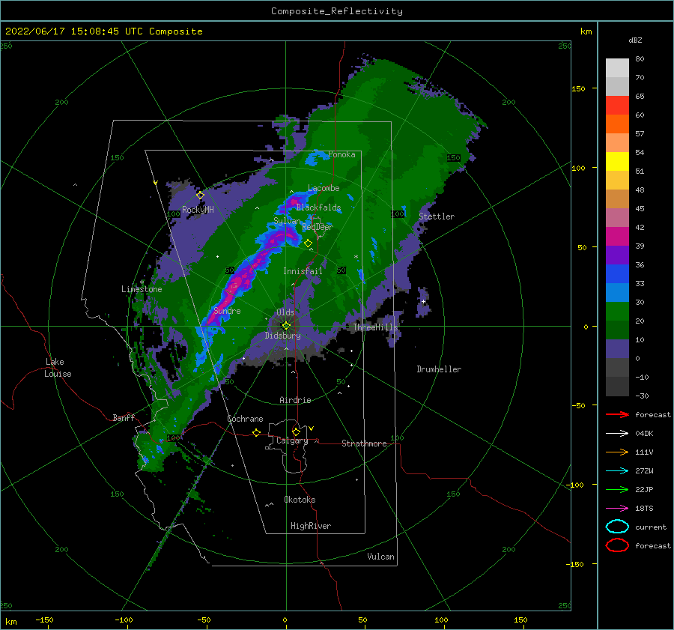This screenshot has height=630, width=674.
Task: Click the cyan current ellipse legend icon
Action: 617,527
